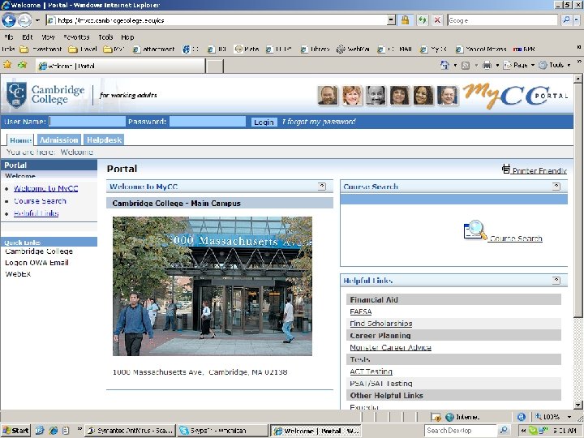Click the Home page icon in command bar
Image resolution: width=584 pixels, height=438 pixels.
(x=444, y=65)
